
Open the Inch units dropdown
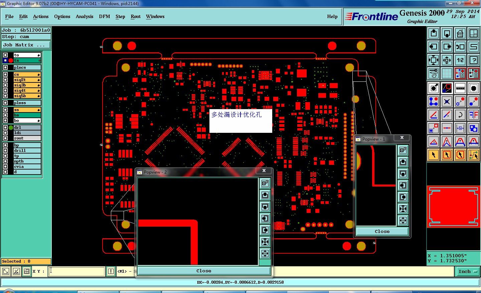(467, 272)
